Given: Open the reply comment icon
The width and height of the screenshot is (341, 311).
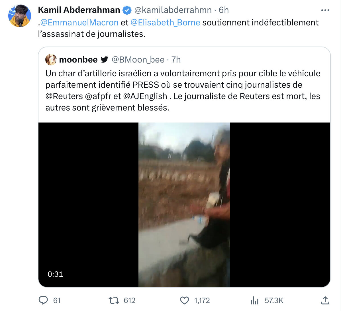Looking at the screenshot, I should [x=43, y=300].
